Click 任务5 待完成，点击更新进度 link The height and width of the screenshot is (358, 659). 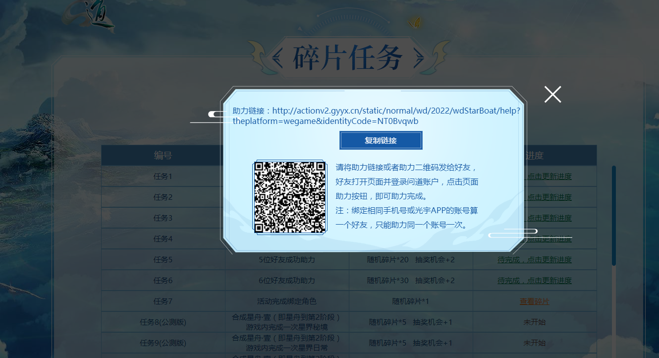pos(535,259)
